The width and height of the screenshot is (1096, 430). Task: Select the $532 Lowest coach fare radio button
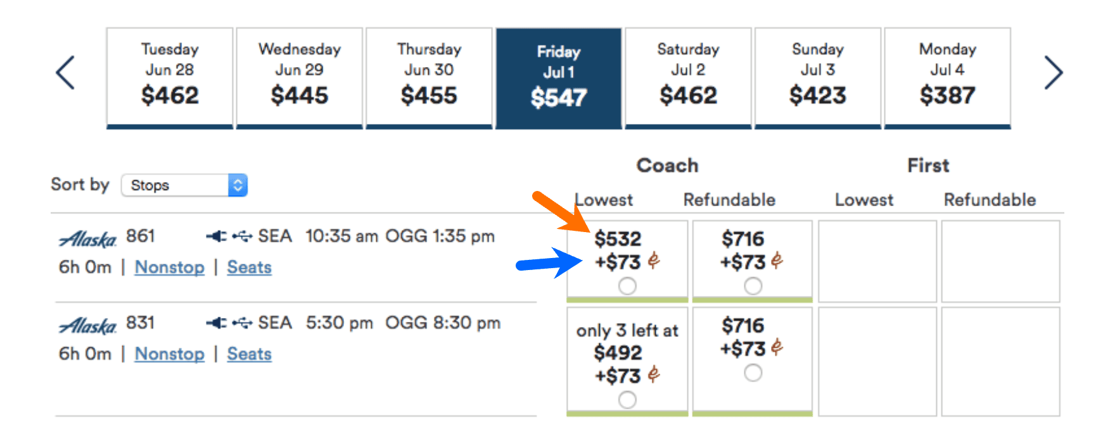click(x=627, y=286)
